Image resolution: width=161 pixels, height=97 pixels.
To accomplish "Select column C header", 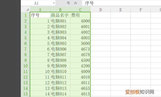I will click(x=80, y=10).
